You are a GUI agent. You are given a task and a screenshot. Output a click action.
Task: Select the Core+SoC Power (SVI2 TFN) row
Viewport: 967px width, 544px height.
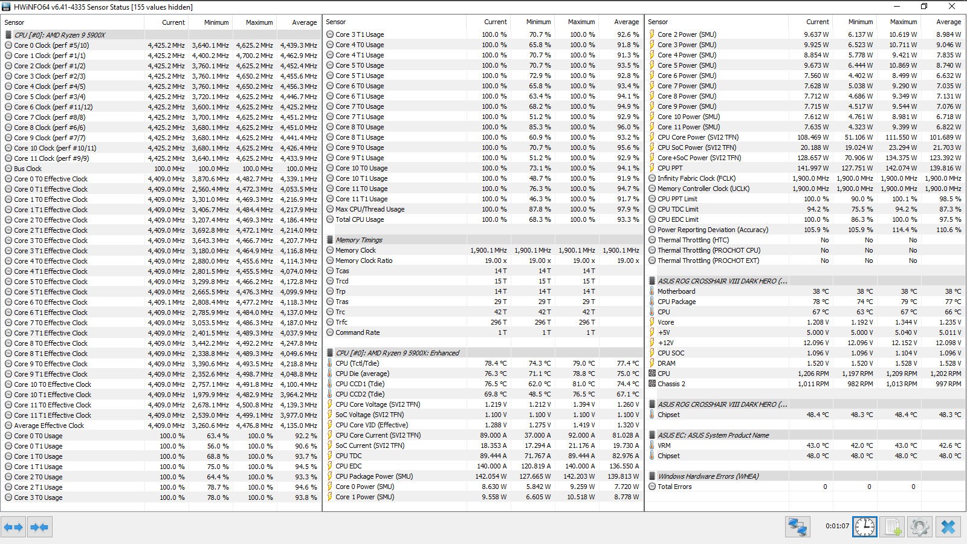pyautogui.click(x=805, y=158)
